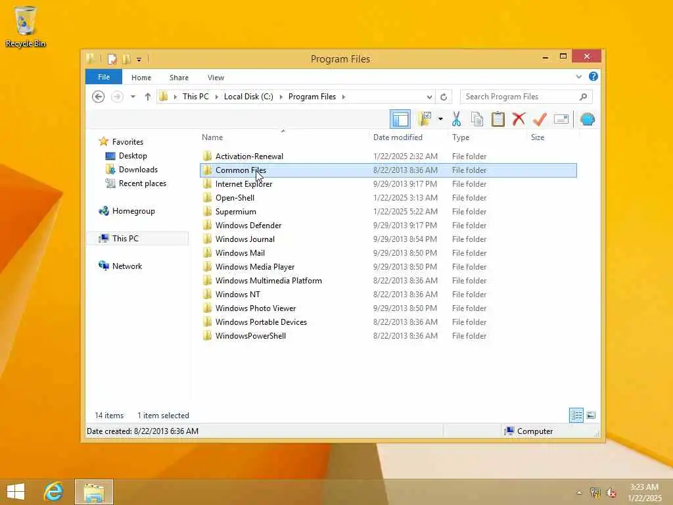Cut selection with the scissors icon
The height and width of the screenshot is (505, 673).
(456, 119)
